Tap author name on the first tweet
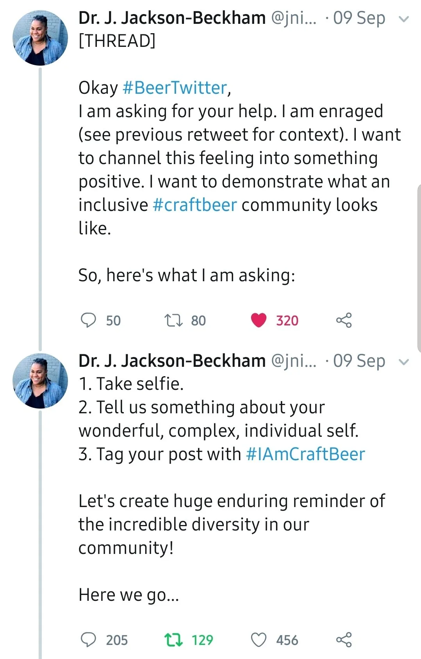The height and width of the screenshot is (659, 421). click(172, 18)
